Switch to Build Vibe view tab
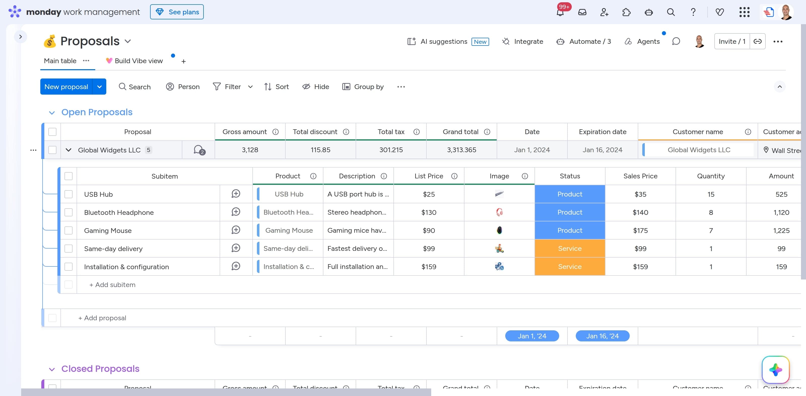Viewport: 806px width, 396px height. point(135,61)
